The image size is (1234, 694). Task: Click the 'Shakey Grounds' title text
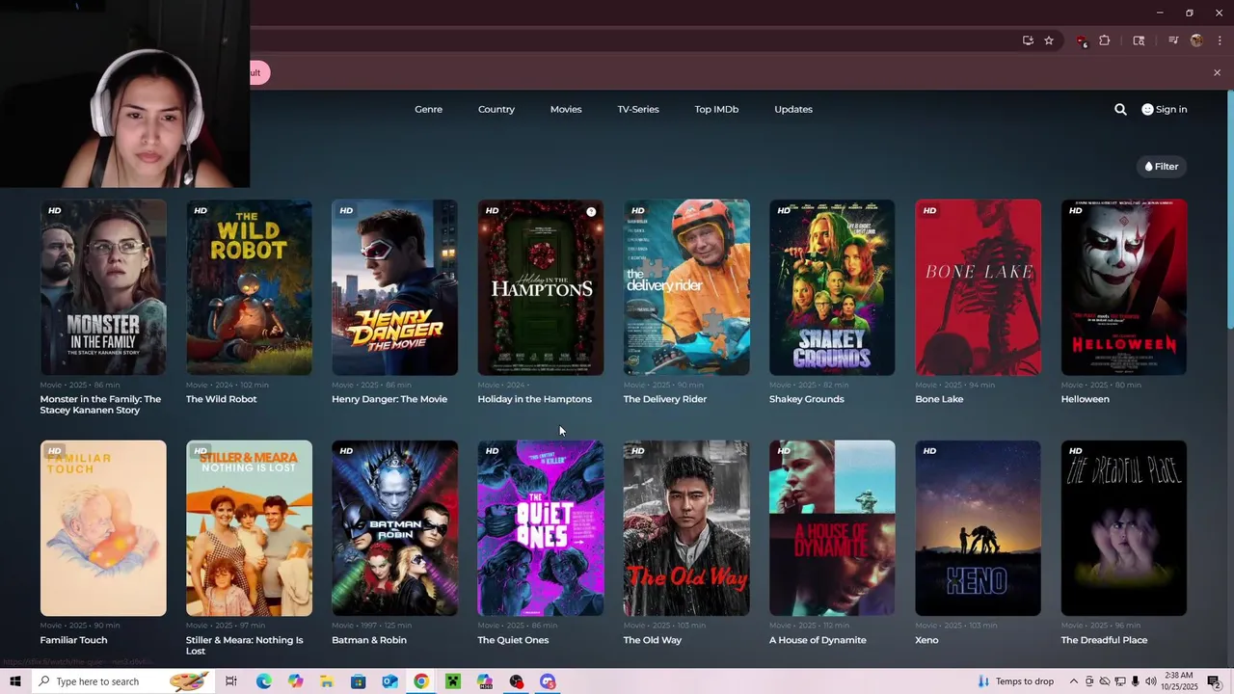pyautogui.click(x=807, y=399)
